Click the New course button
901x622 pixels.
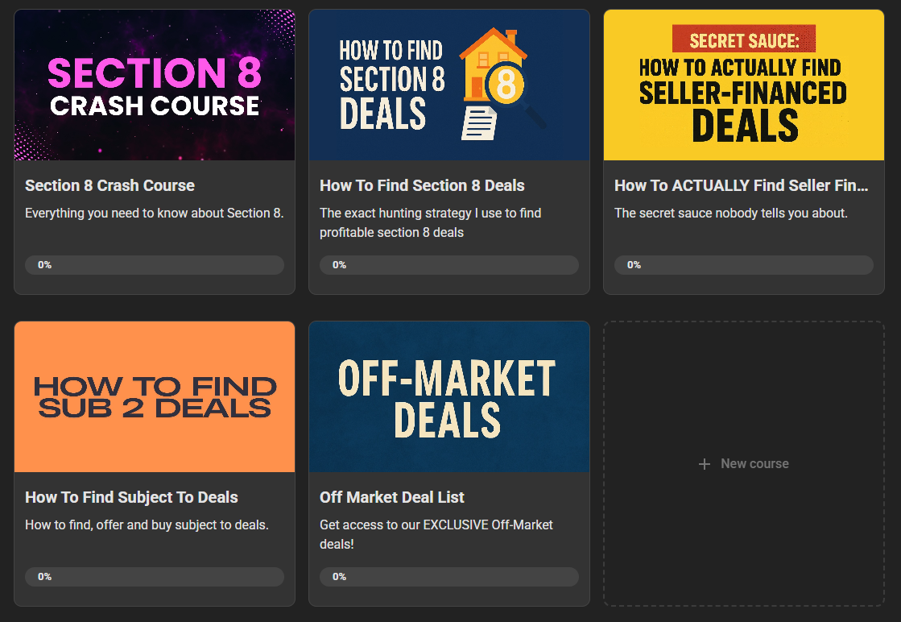click(743, 463)
